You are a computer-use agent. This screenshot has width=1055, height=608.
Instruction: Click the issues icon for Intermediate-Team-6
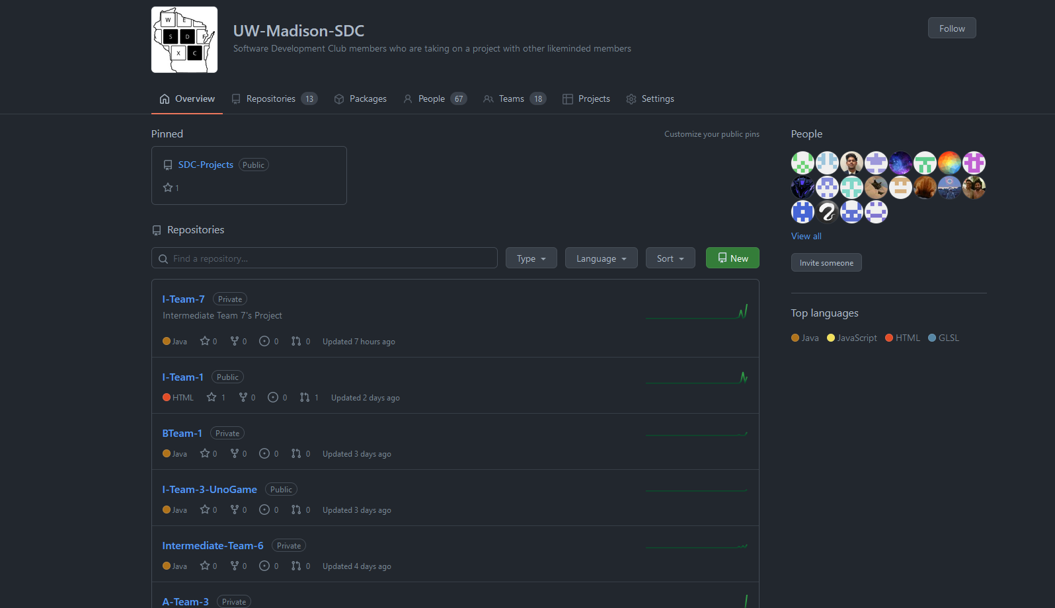pyautogui.click(x=264, y=566)
